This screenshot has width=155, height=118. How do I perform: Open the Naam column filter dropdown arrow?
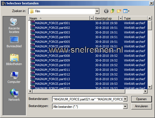[92, 18]
